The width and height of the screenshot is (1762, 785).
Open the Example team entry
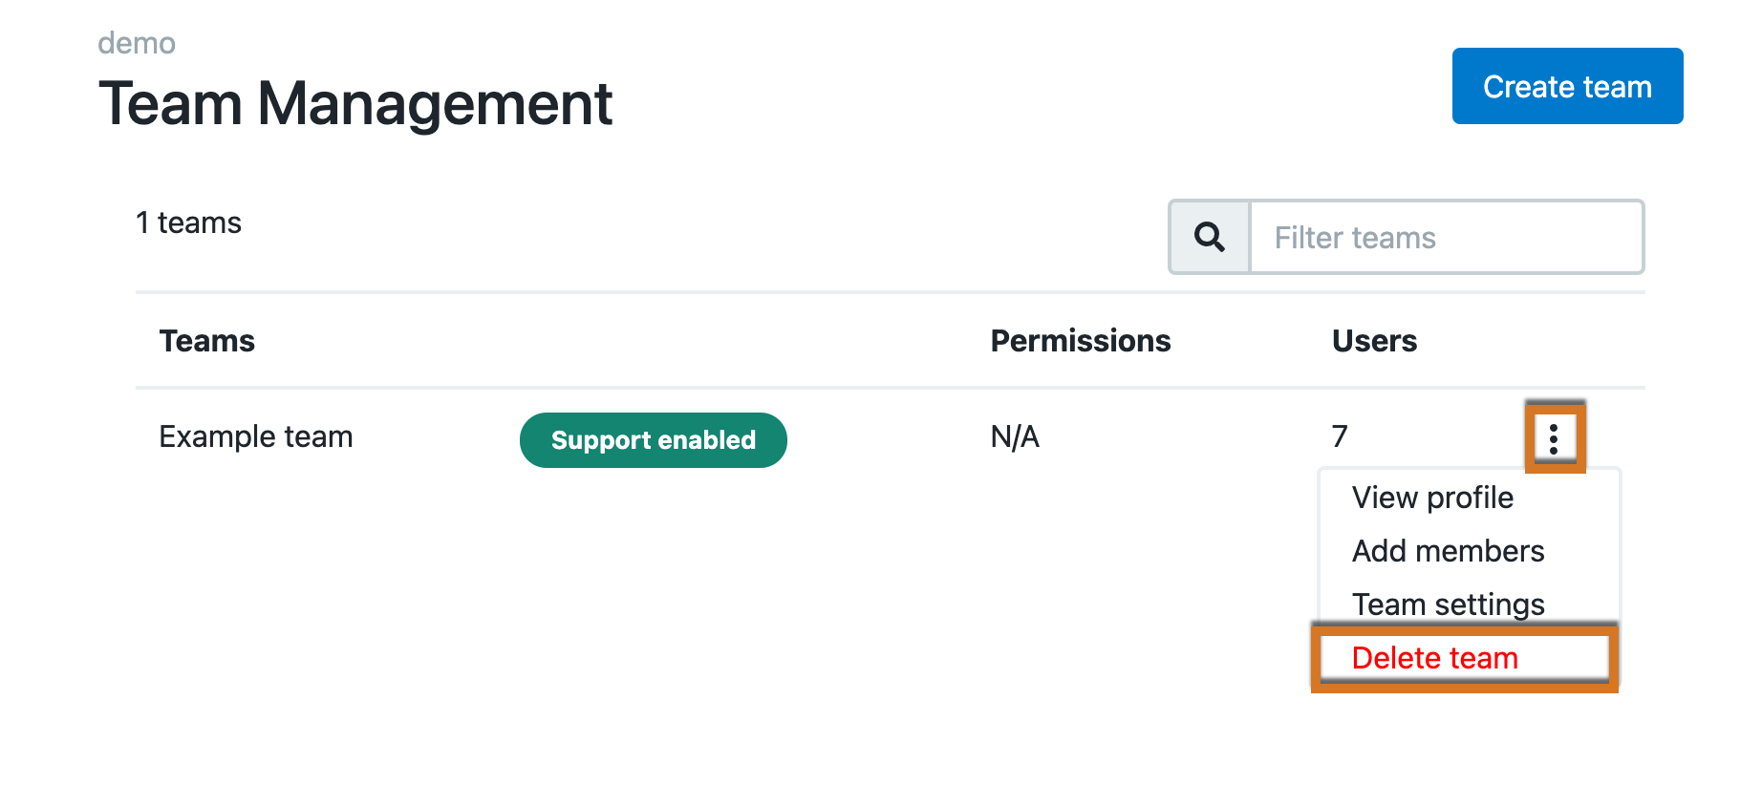point(256,436)
